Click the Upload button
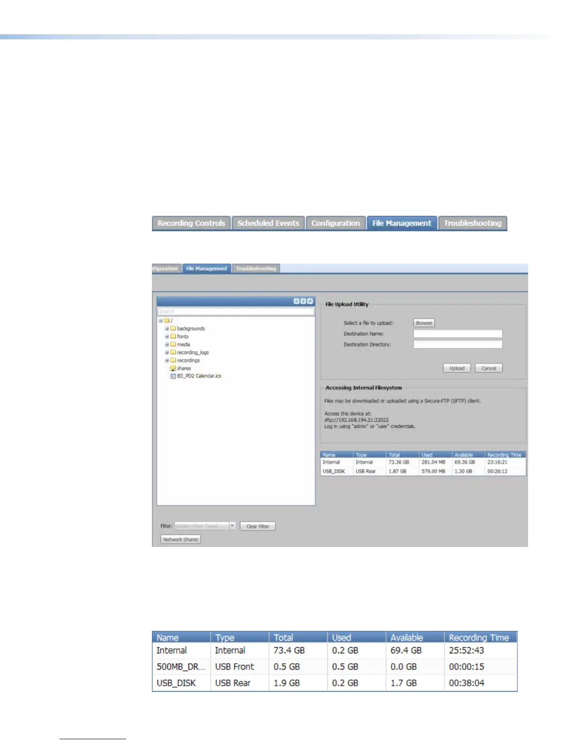This screenshot has width=574, height=743. click(457, 368)
